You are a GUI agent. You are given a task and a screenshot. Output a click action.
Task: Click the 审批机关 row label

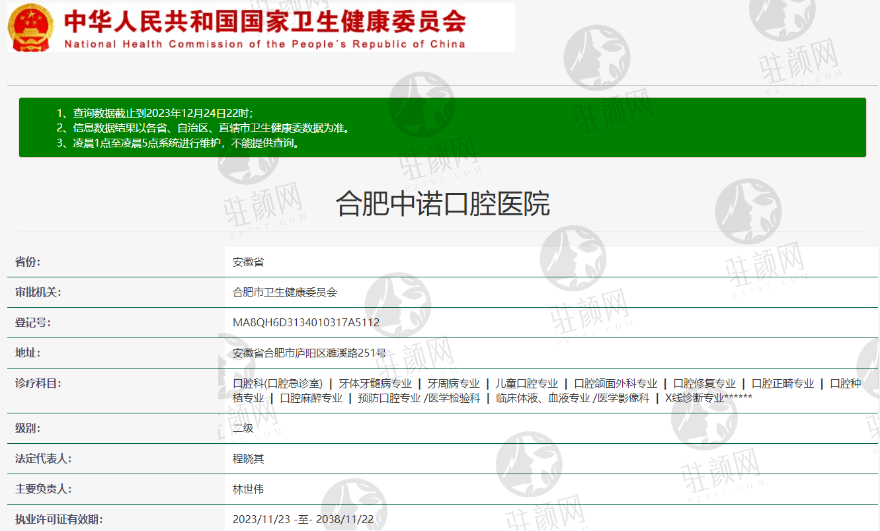38,293
